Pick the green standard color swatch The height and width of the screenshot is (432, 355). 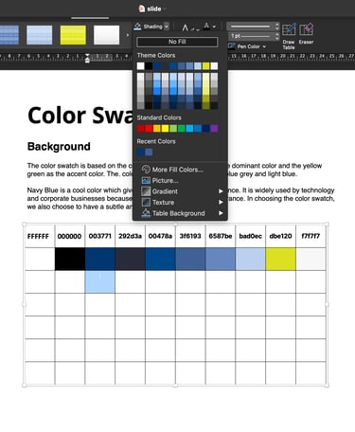pos(182,129)
